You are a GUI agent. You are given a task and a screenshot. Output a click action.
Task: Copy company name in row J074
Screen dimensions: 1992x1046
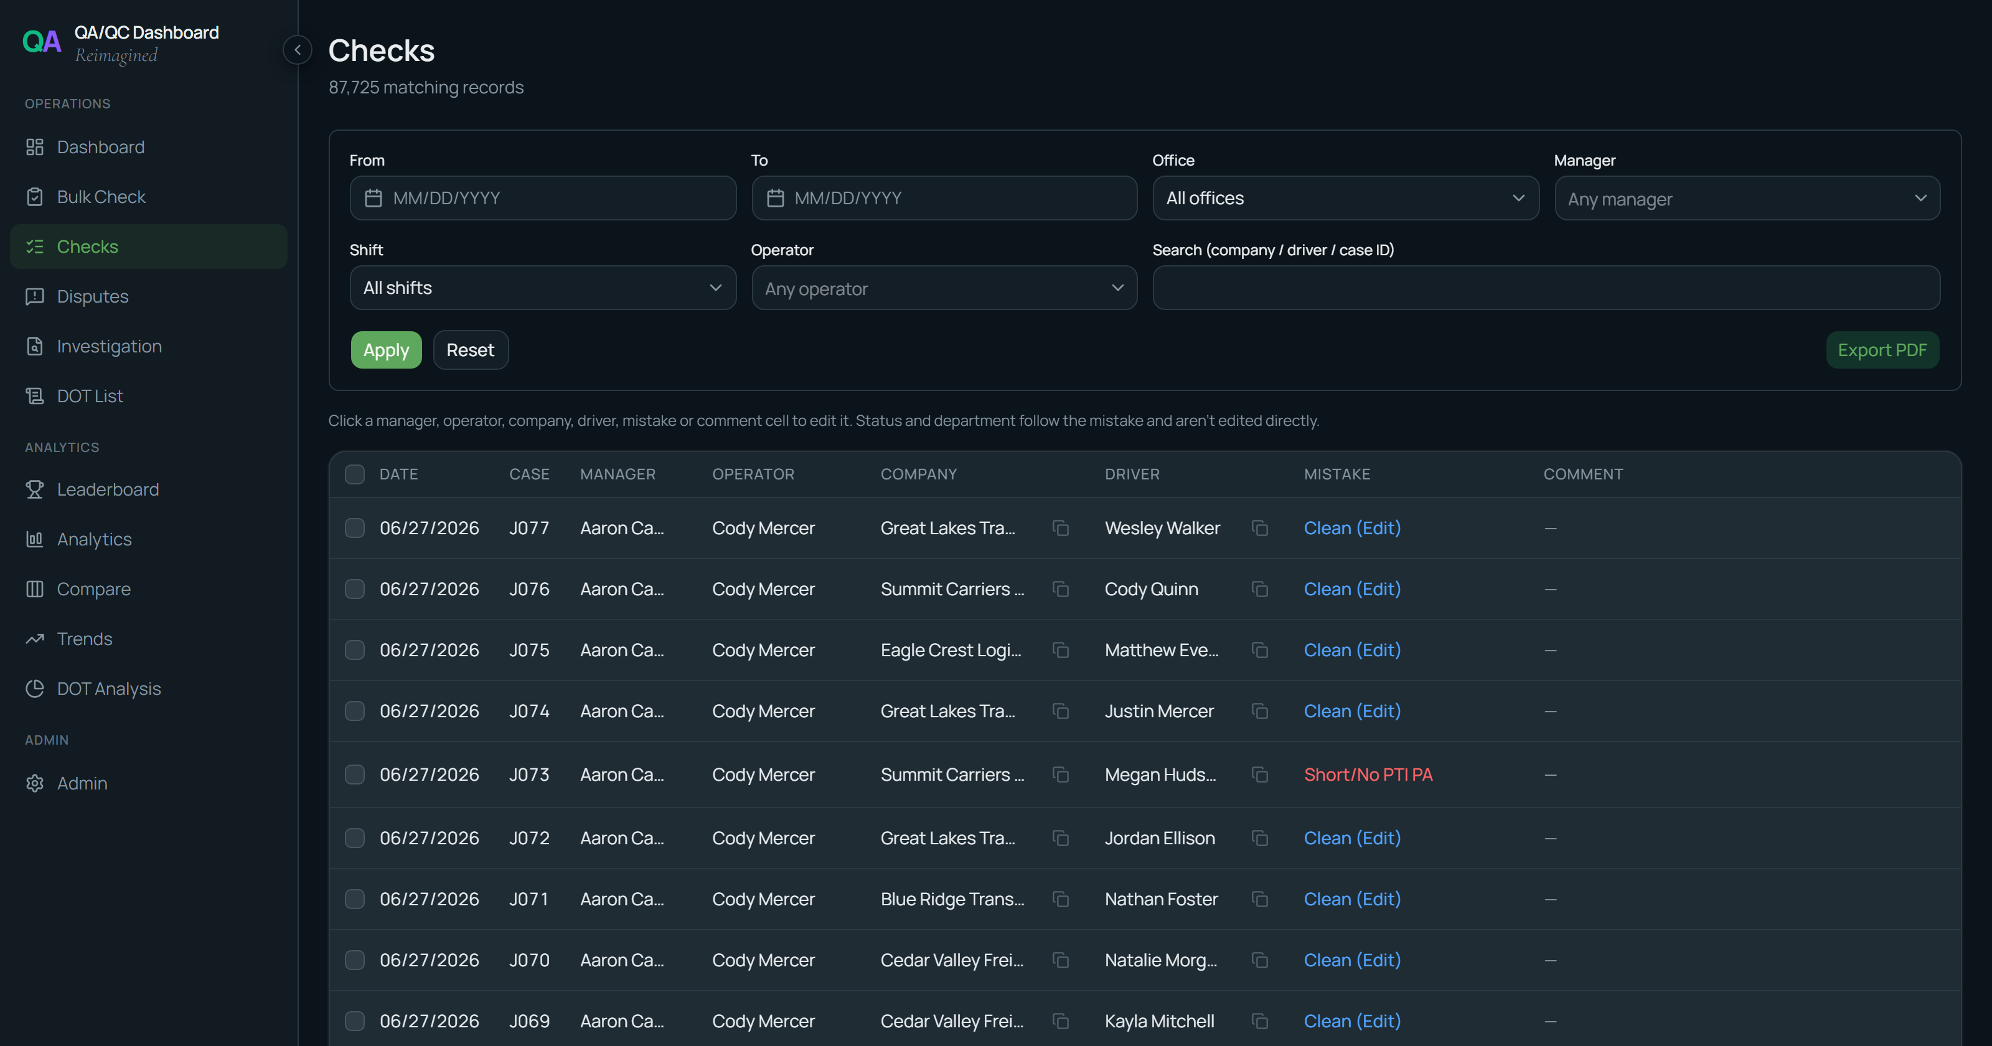pos(1060,711)
